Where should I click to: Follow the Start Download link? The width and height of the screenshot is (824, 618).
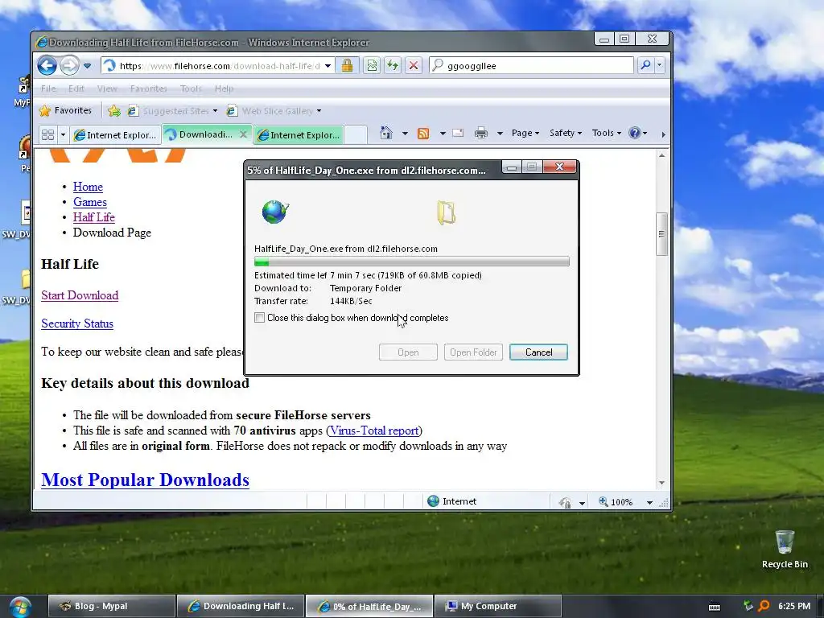tap(80, 295)
